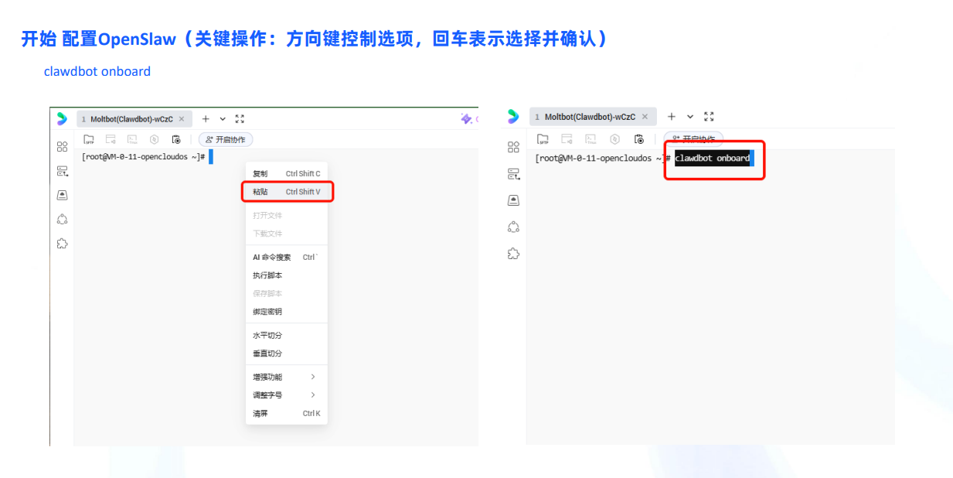Add a new tab with plus in the clawdbot onboard screenshot

pyautogui.click(x=672, y=117)
